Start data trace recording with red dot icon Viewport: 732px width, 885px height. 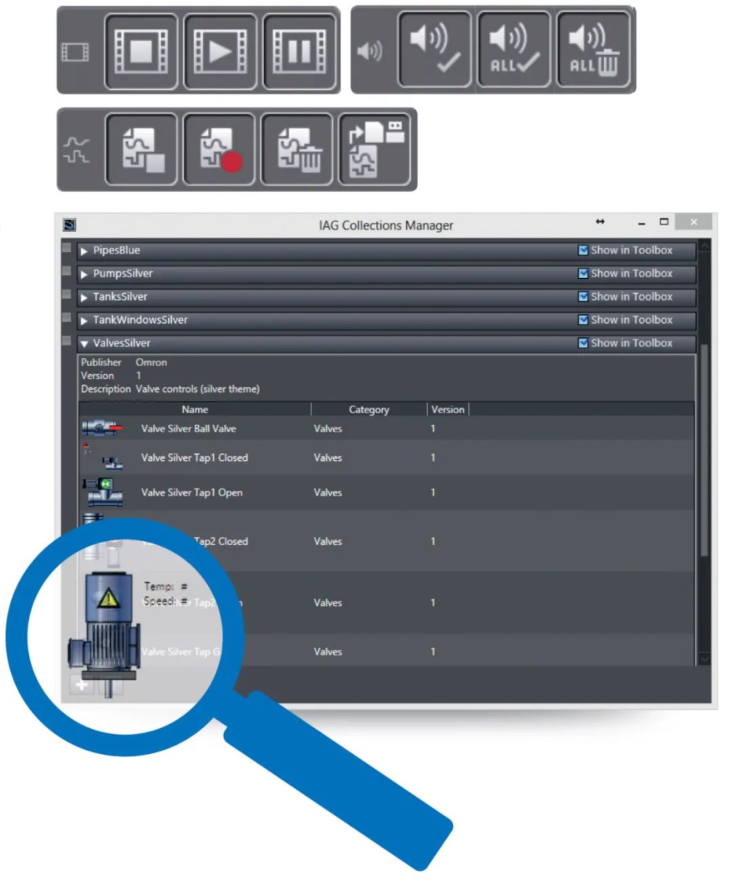pyautogui.click(x=220, y=150)
